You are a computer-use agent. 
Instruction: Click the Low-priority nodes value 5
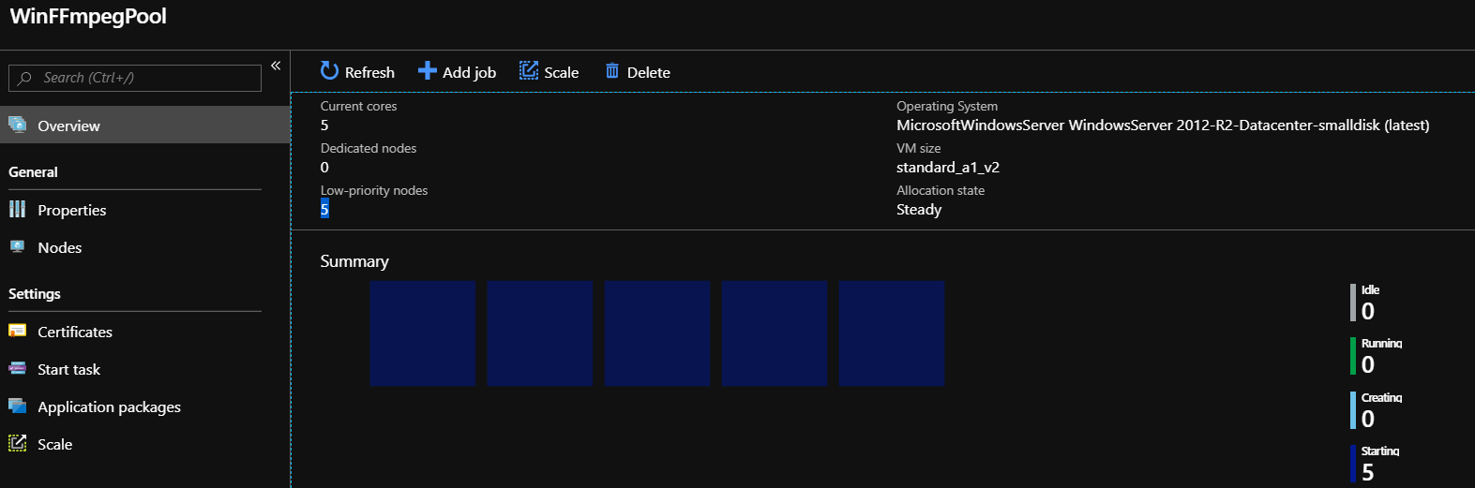click(x=324, y=209)
